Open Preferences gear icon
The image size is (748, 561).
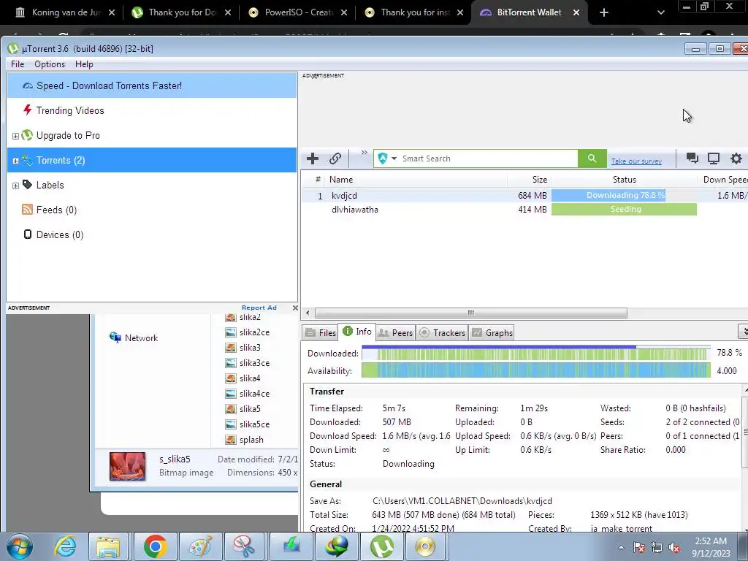[736, 159]
